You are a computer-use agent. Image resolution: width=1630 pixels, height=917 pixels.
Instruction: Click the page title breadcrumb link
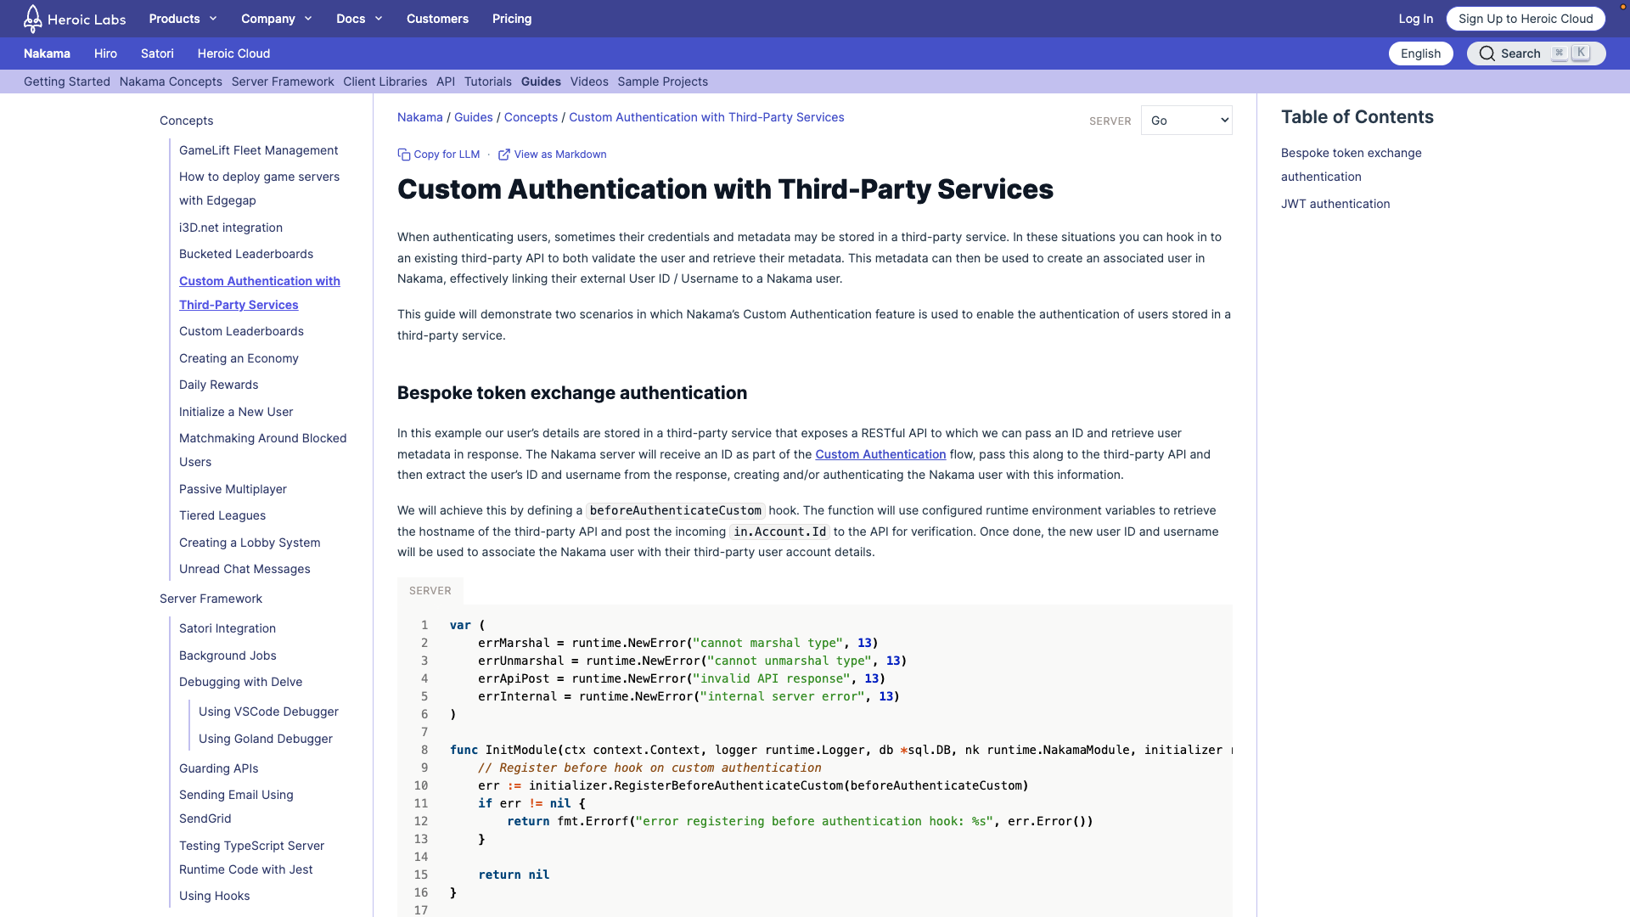click(x=706, y=117)
